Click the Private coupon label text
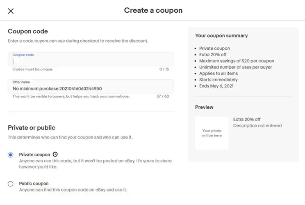 point(34,154)
